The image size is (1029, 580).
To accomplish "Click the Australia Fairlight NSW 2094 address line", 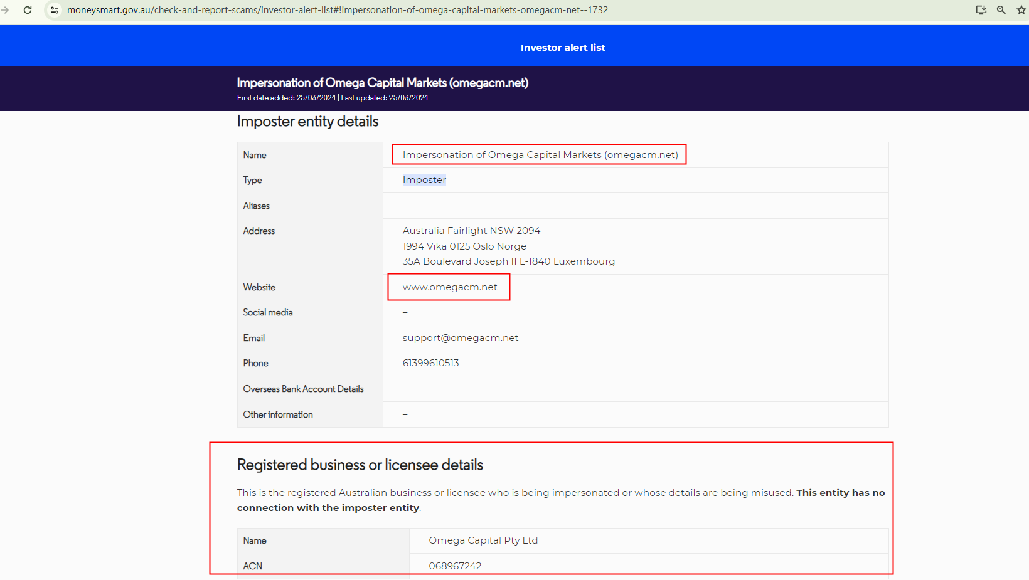I will [x=471, y=231].
